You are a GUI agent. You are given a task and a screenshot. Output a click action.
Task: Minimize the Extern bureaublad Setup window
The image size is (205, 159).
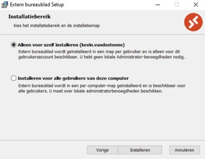pos(158,5)
